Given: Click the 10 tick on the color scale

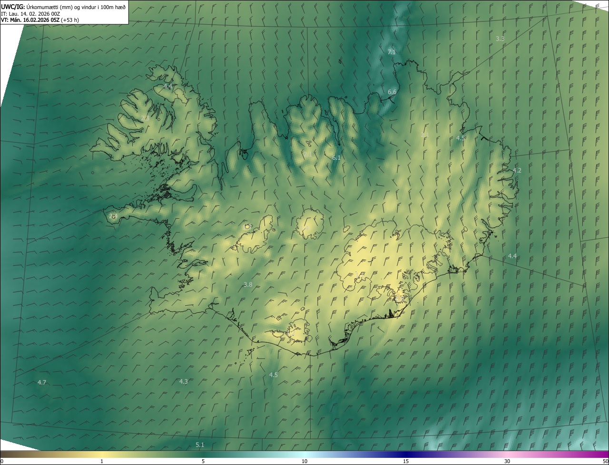Looking at the screenshot, I should tap(304, 461).
